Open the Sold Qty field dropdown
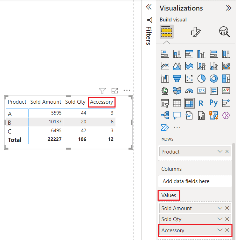The height and width of the screenshot is (240, 236). (220, 219)
